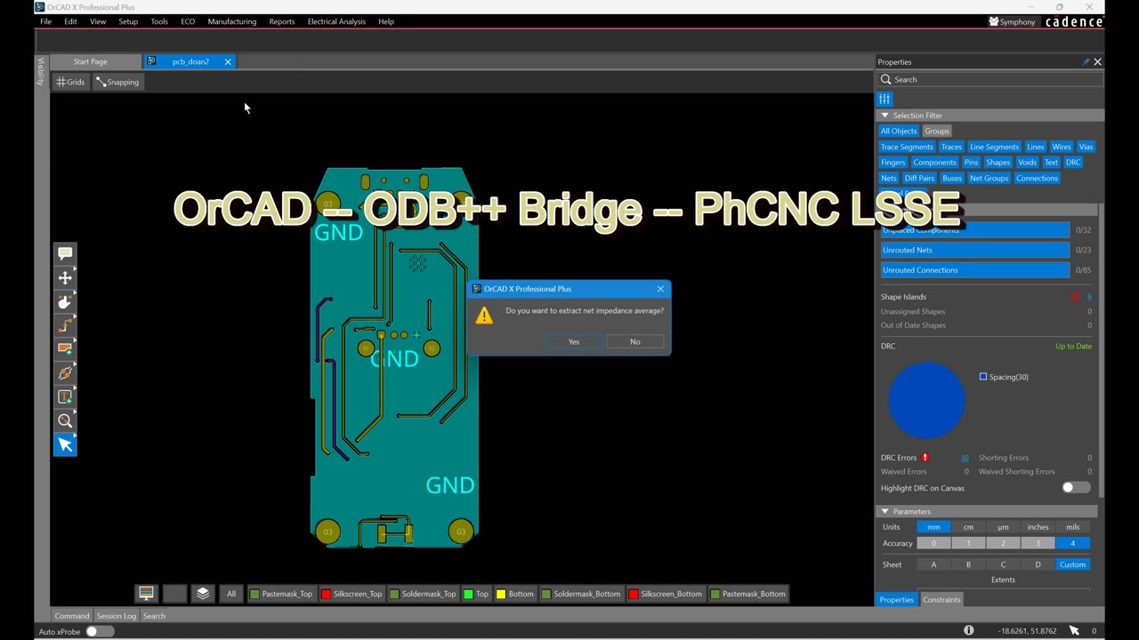This screenshot has height=640, width=1139.
Task: Select the fanout/via routing tool
Action: click(65, 373)
